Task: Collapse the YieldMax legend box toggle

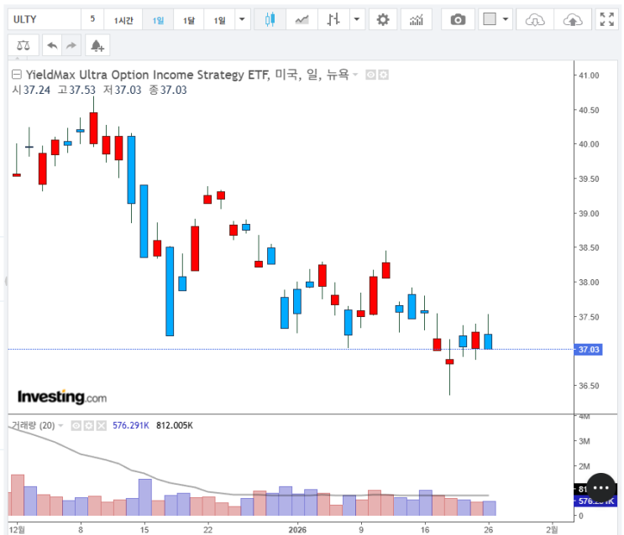Action: (17, 75)
